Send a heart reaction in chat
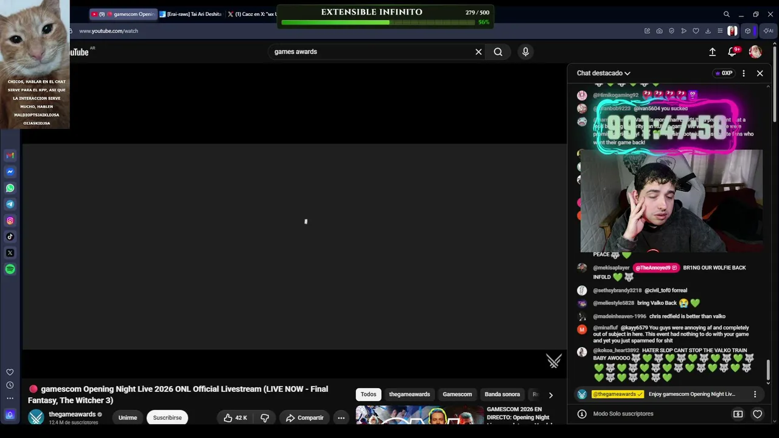This screenshot has width=779, height=438. pyautogui.click(x=758, y=414)
